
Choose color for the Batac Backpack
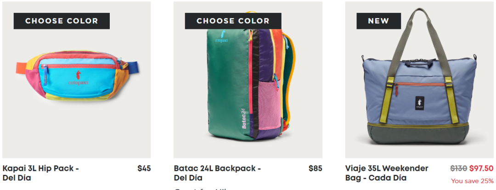233,21
